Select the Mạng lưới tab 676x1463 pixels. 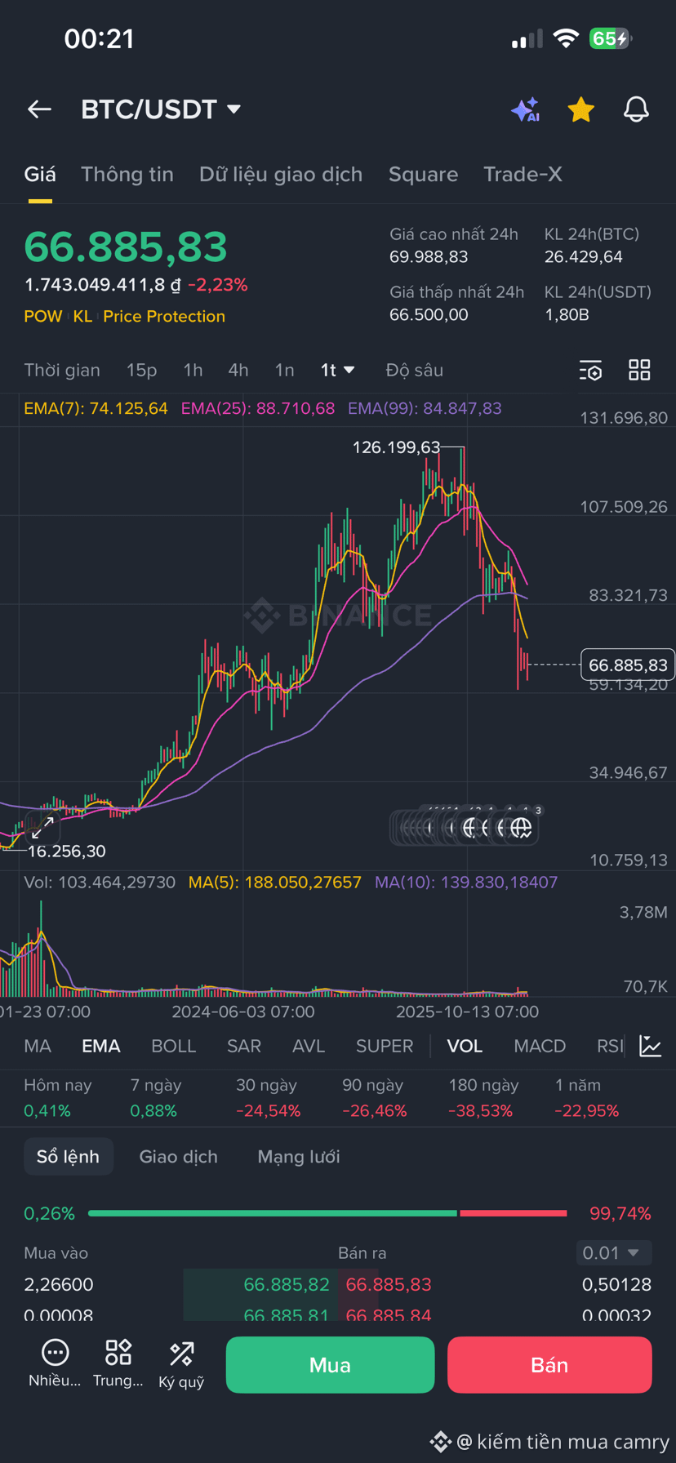coord(299,1157)
